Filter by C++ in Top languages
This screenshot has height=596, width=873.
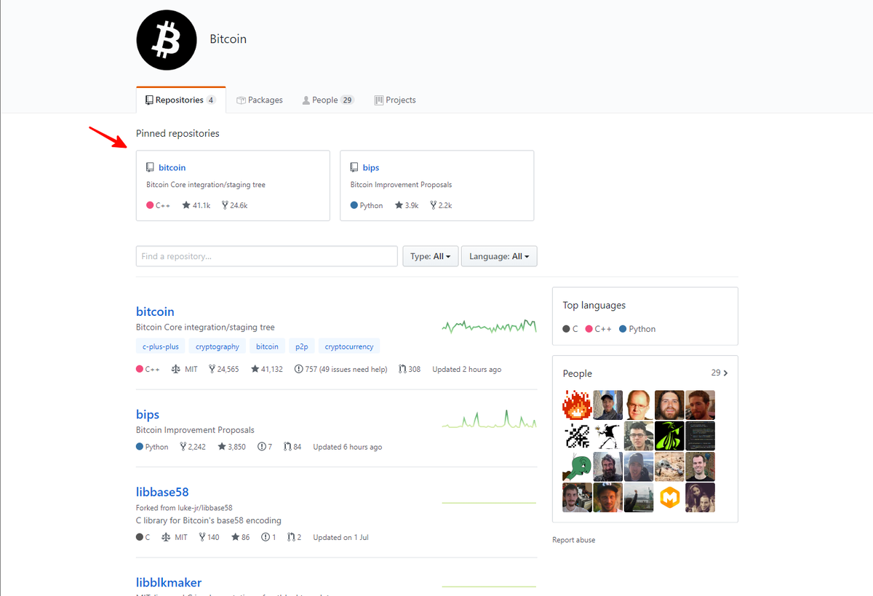coord(599,329)
